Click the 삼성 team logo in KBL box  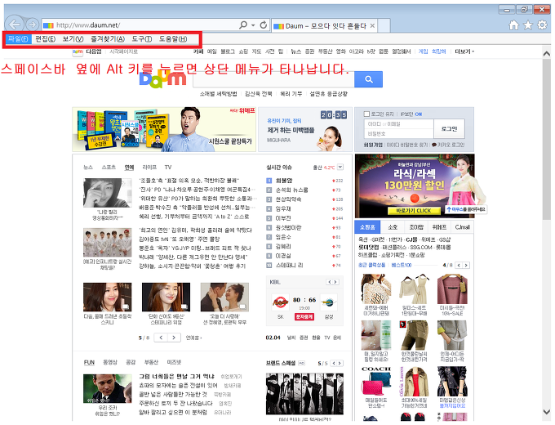(328, 302)
